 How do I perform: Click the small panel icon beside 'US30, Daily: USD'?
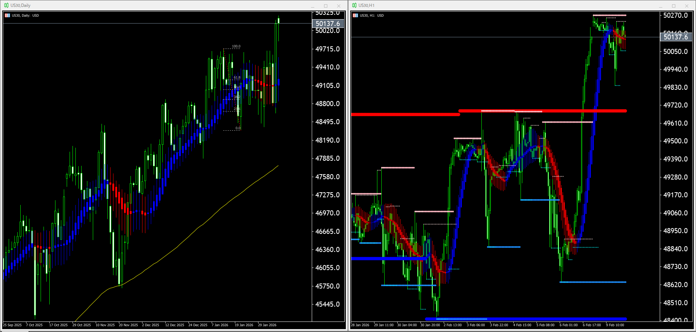click(7, 16)
